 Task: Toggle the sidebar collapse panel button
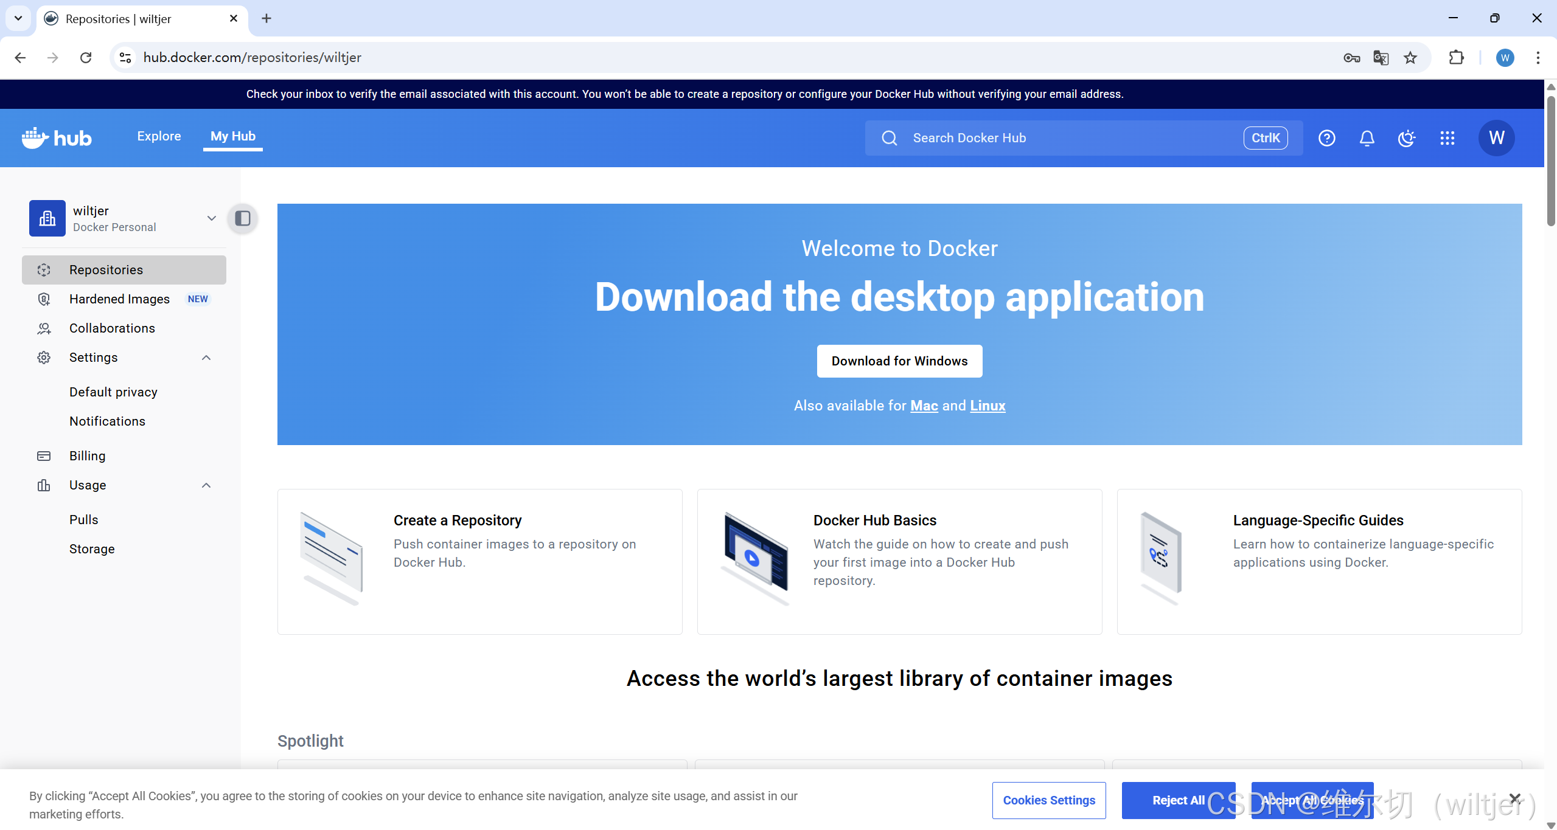point(243,218)
